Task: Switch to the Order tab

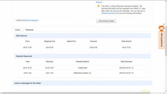Action: pos(17,30)
